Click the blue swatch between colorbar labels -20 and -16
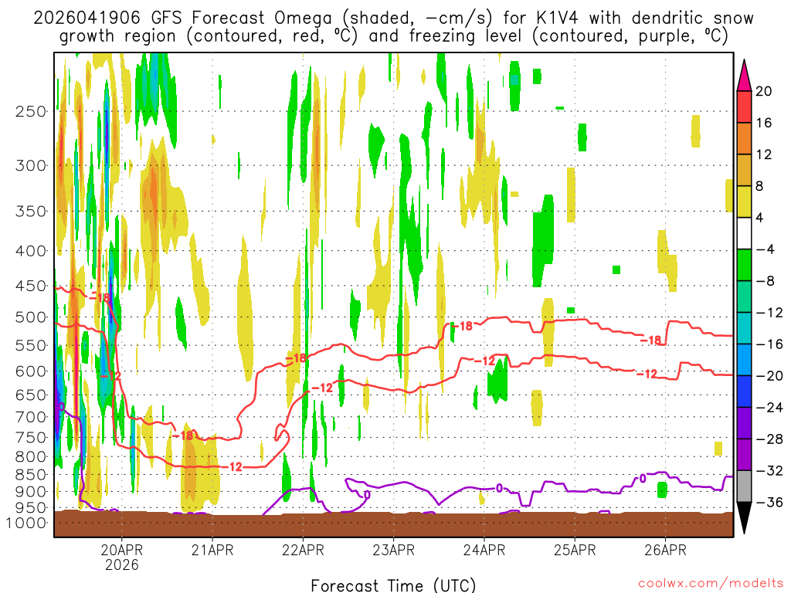This screenshot has width=791, height=593. click(x=744, y=360)
